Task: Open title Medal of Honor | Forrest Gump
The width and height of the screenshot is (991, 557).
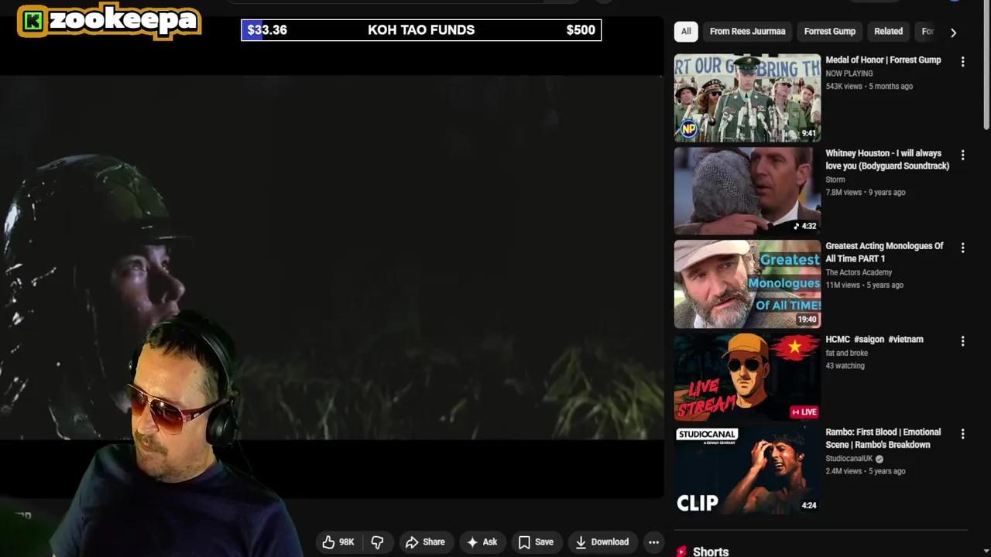Action: click(883, 60)
